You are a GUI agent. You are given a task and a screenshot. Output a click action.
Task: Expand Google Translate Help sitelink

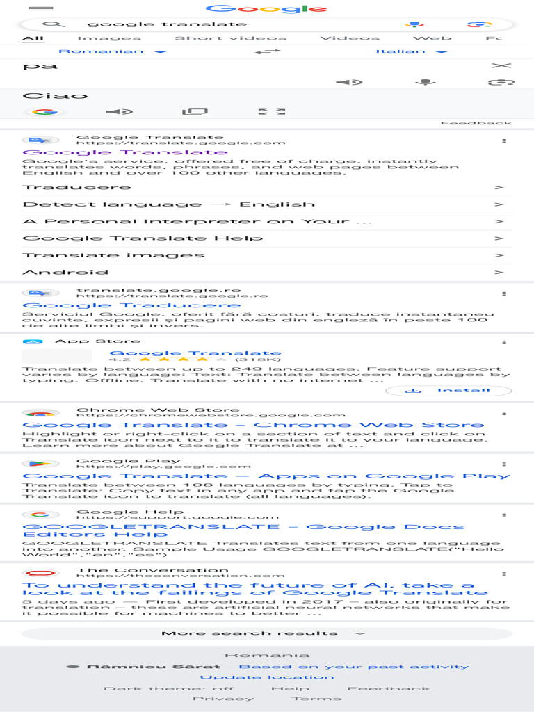tap(267, 238)
